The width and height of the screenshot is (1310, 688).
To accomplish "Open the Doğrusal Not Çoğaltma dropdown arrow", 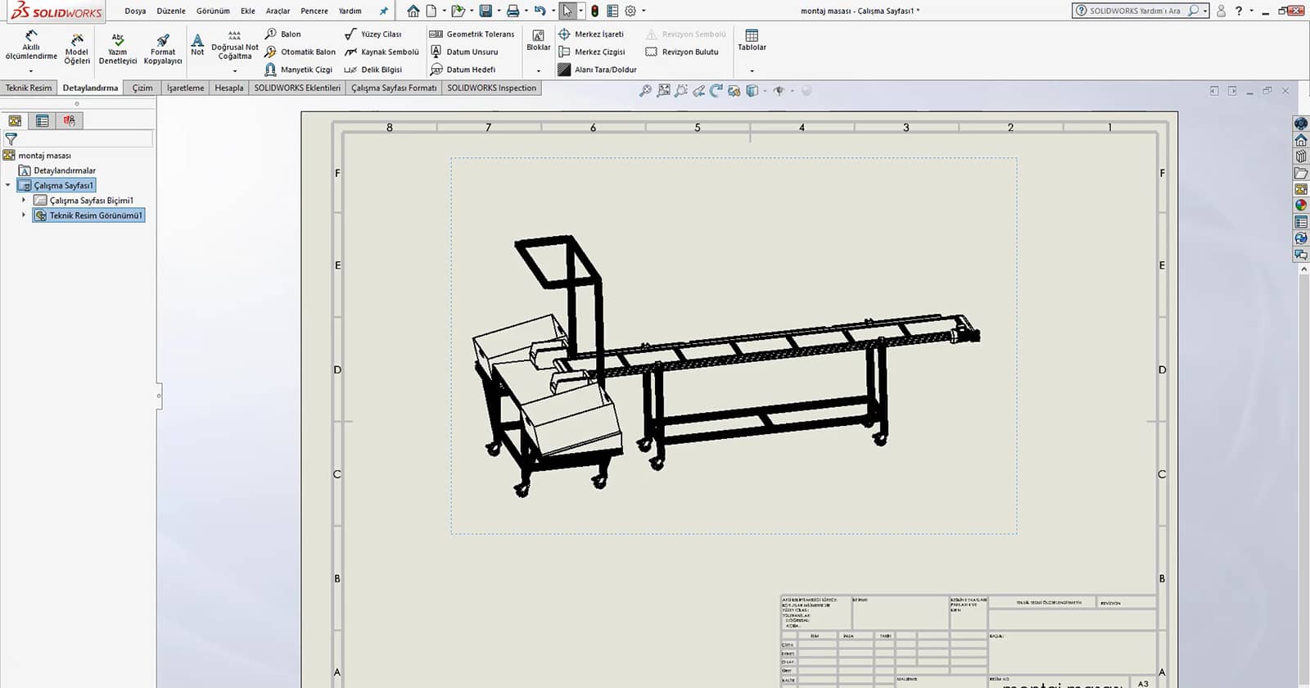I will tap(235, 70).
